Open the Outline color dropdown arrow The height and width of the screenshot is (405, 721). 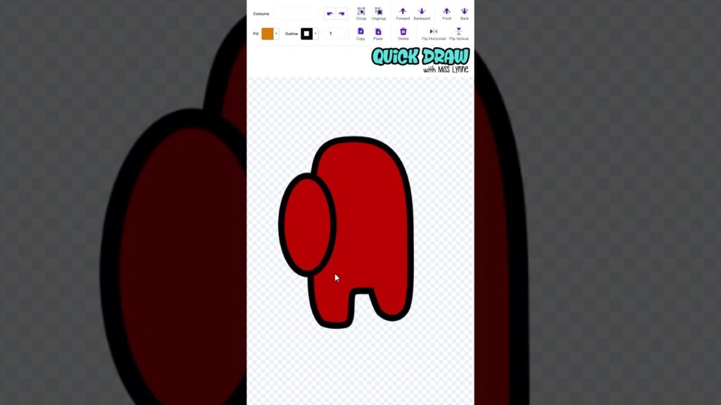(x=315, y=34)
